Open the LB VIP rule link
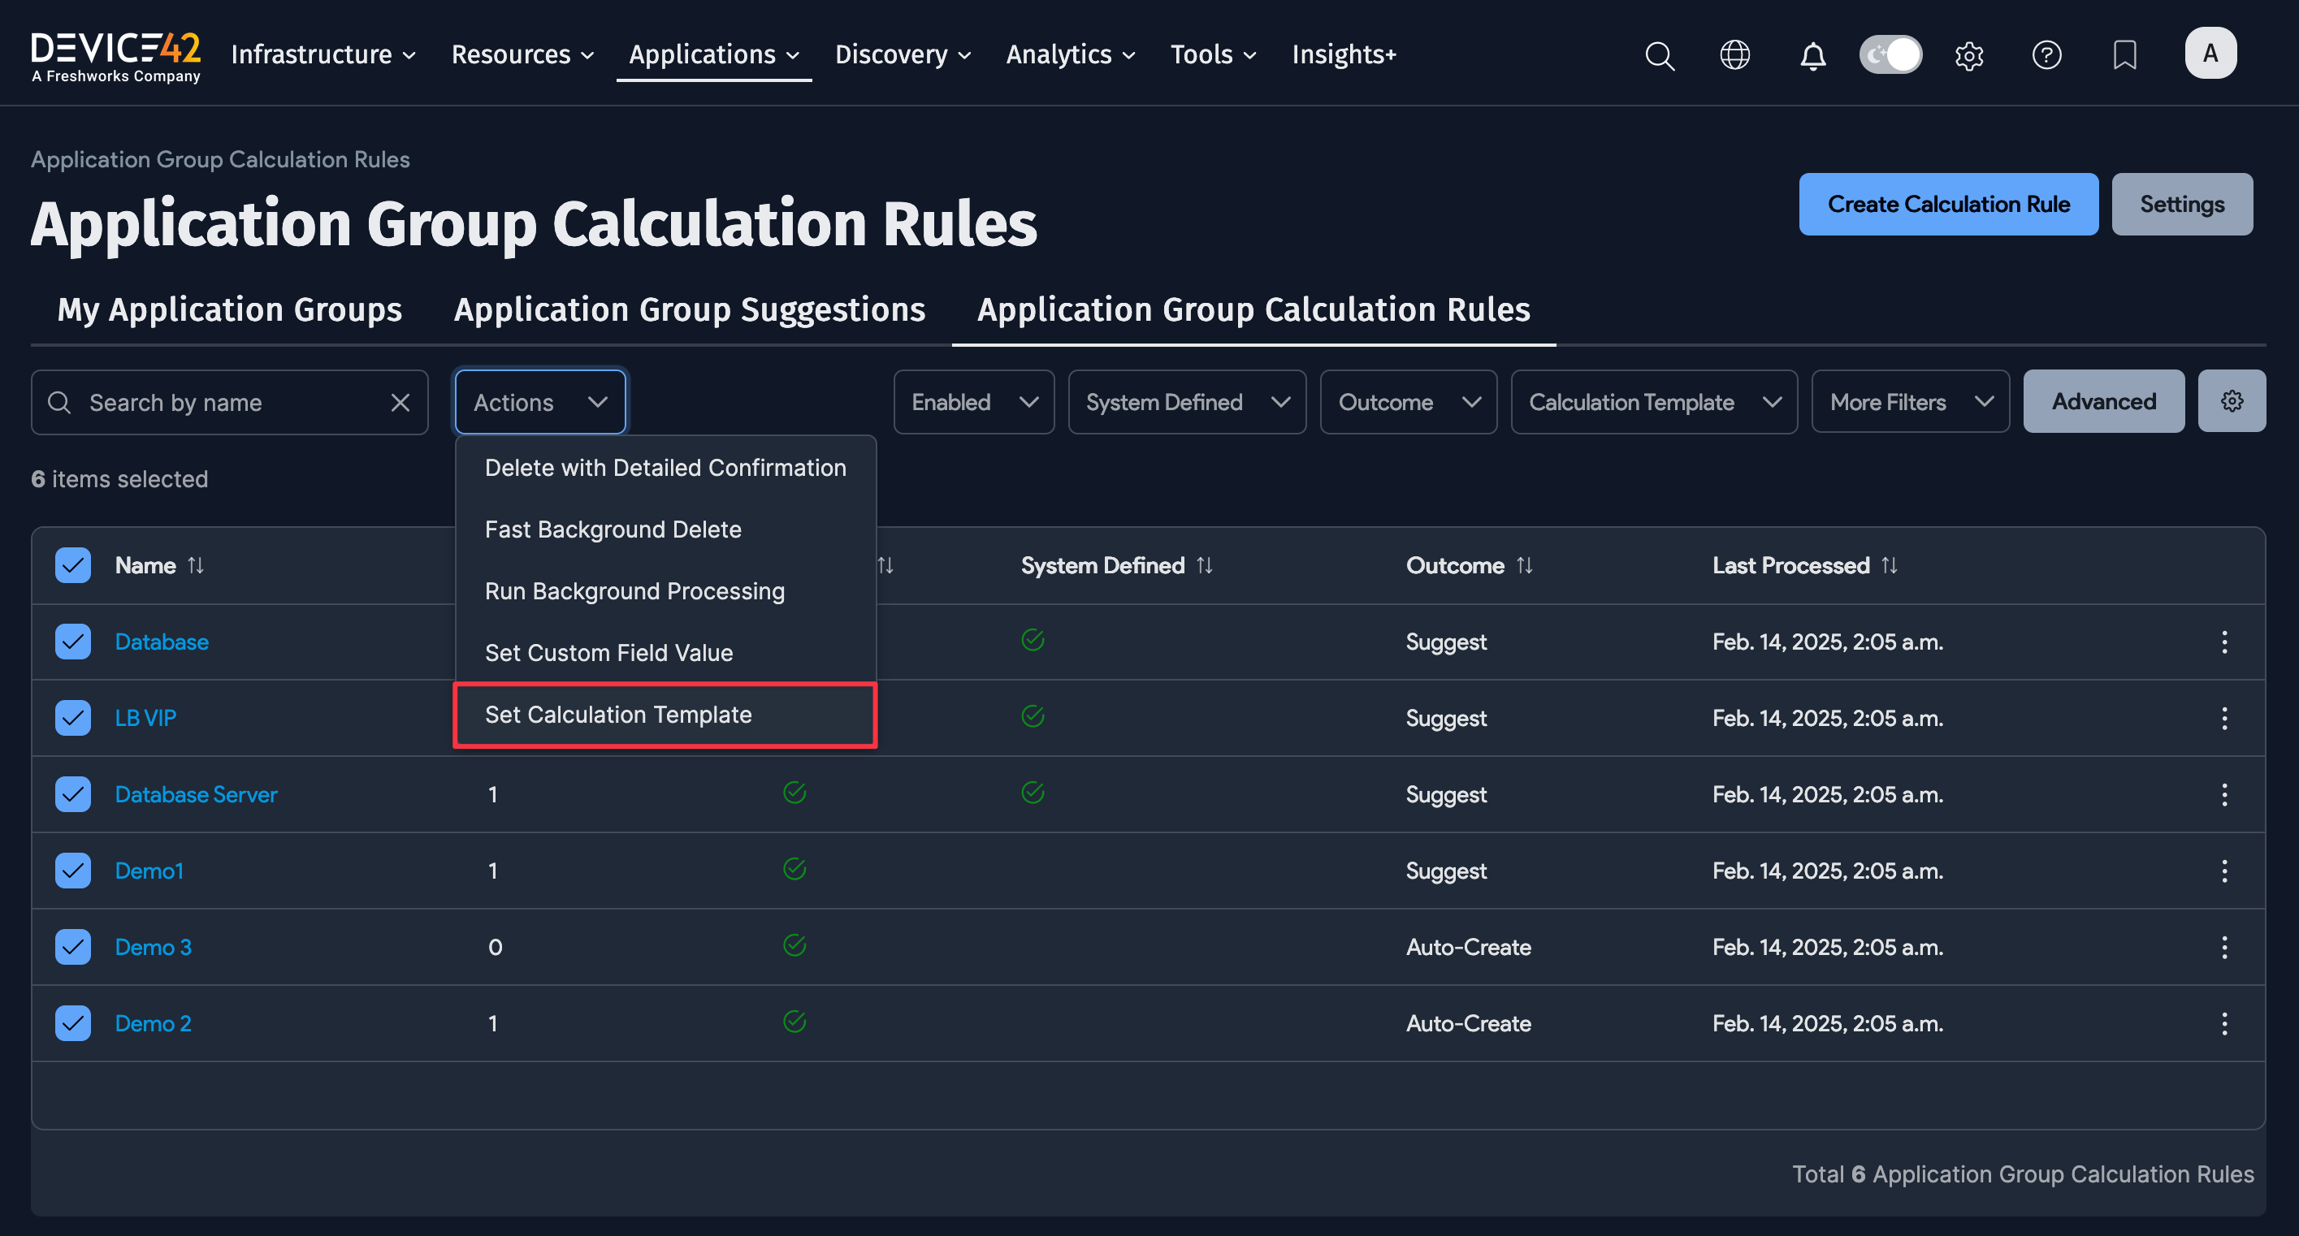This screenshot has height=1236, width=2299. click(145, 716)
